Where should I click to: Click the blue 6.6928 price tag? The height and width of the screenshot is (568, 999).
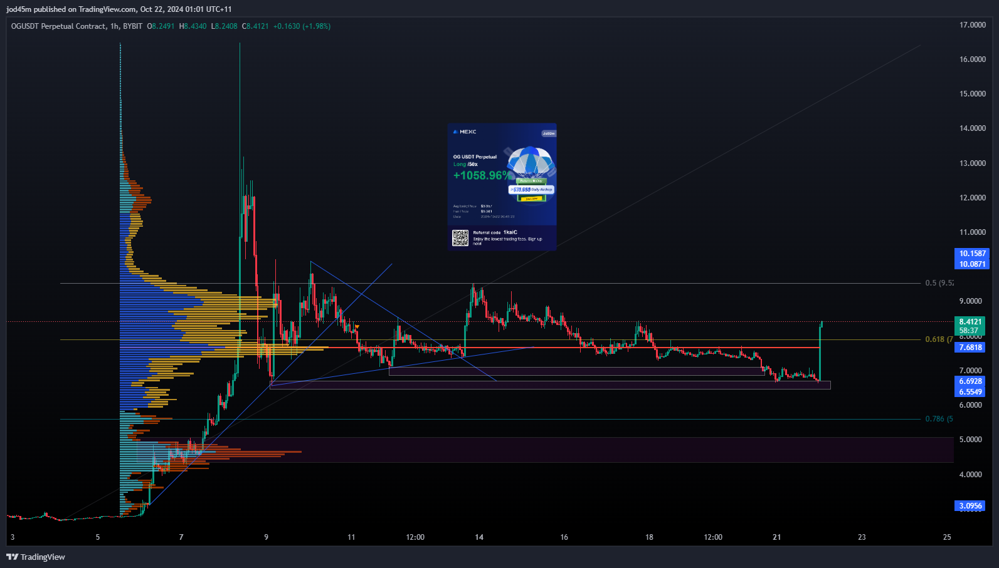(970, 381)
